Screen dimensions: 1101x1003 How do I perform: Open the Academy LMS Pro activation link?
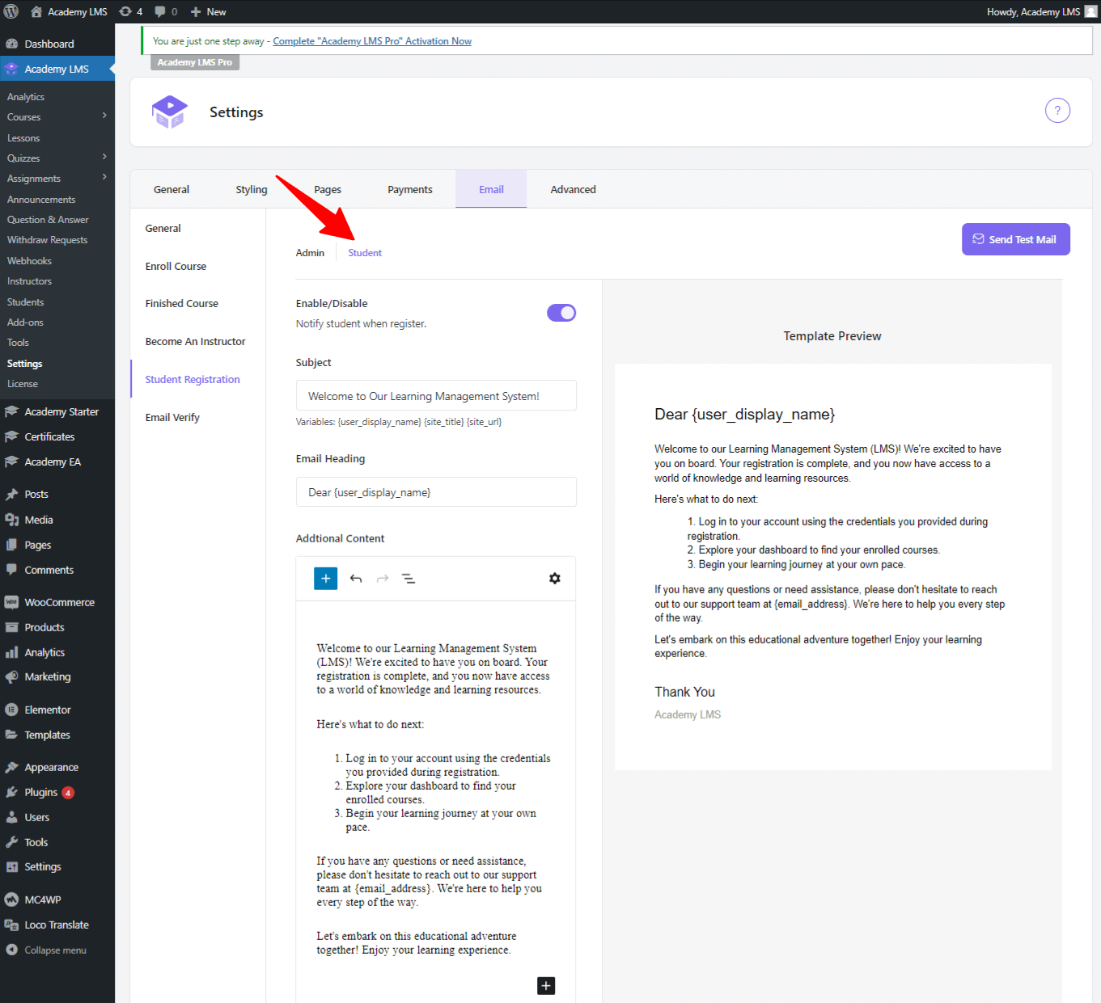click(x=371, y=40)
